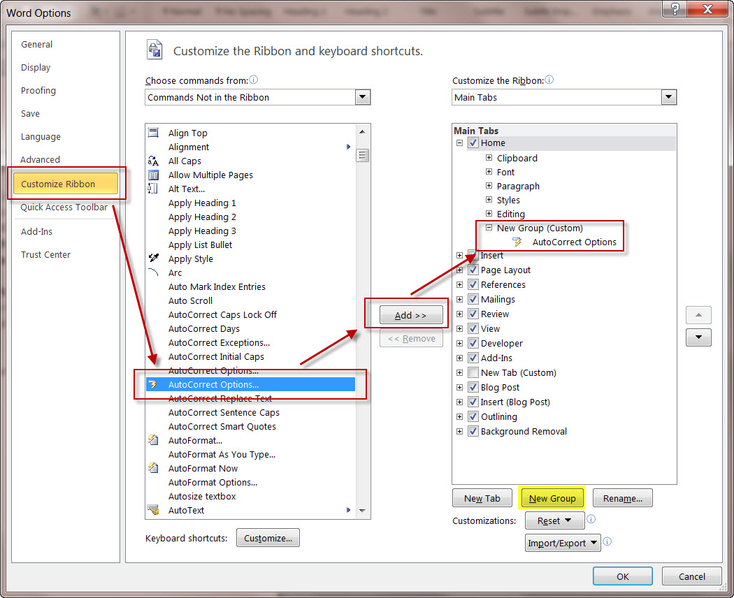
Task: Click the Rename... button
Action: [623, 498]
